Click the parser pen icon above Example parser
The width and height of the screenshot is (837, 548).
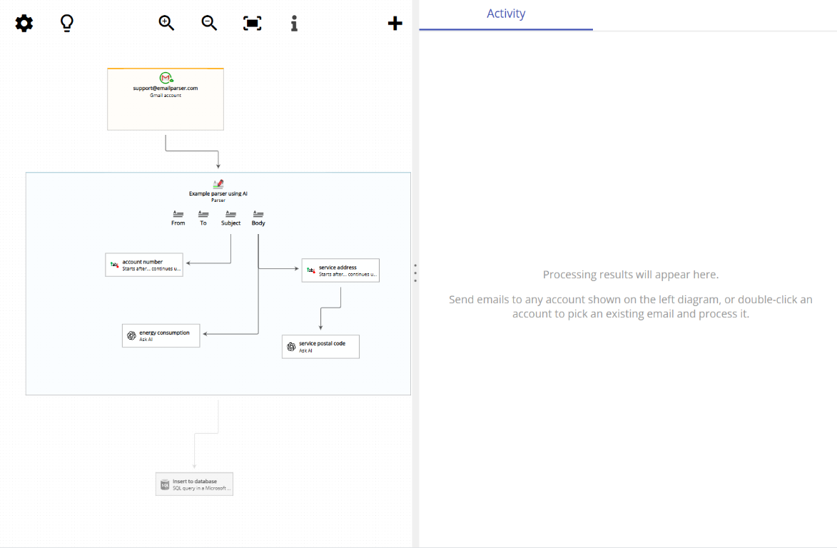(x=218, y=183)
